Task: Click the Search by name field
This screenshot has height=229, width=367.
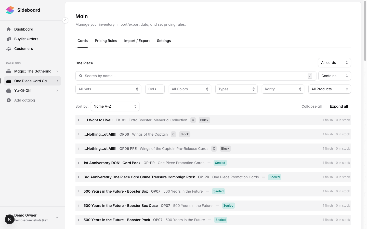Action: (x=196, y=76)
